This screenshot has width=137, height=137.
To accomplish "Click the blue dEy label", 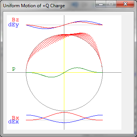I will 13,25.
